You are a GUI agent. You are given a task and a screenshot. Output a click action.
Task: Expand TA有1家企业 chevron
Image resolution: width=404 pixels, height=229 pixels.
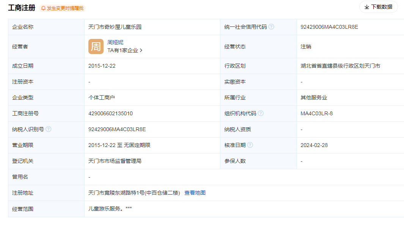click(141, 50)
